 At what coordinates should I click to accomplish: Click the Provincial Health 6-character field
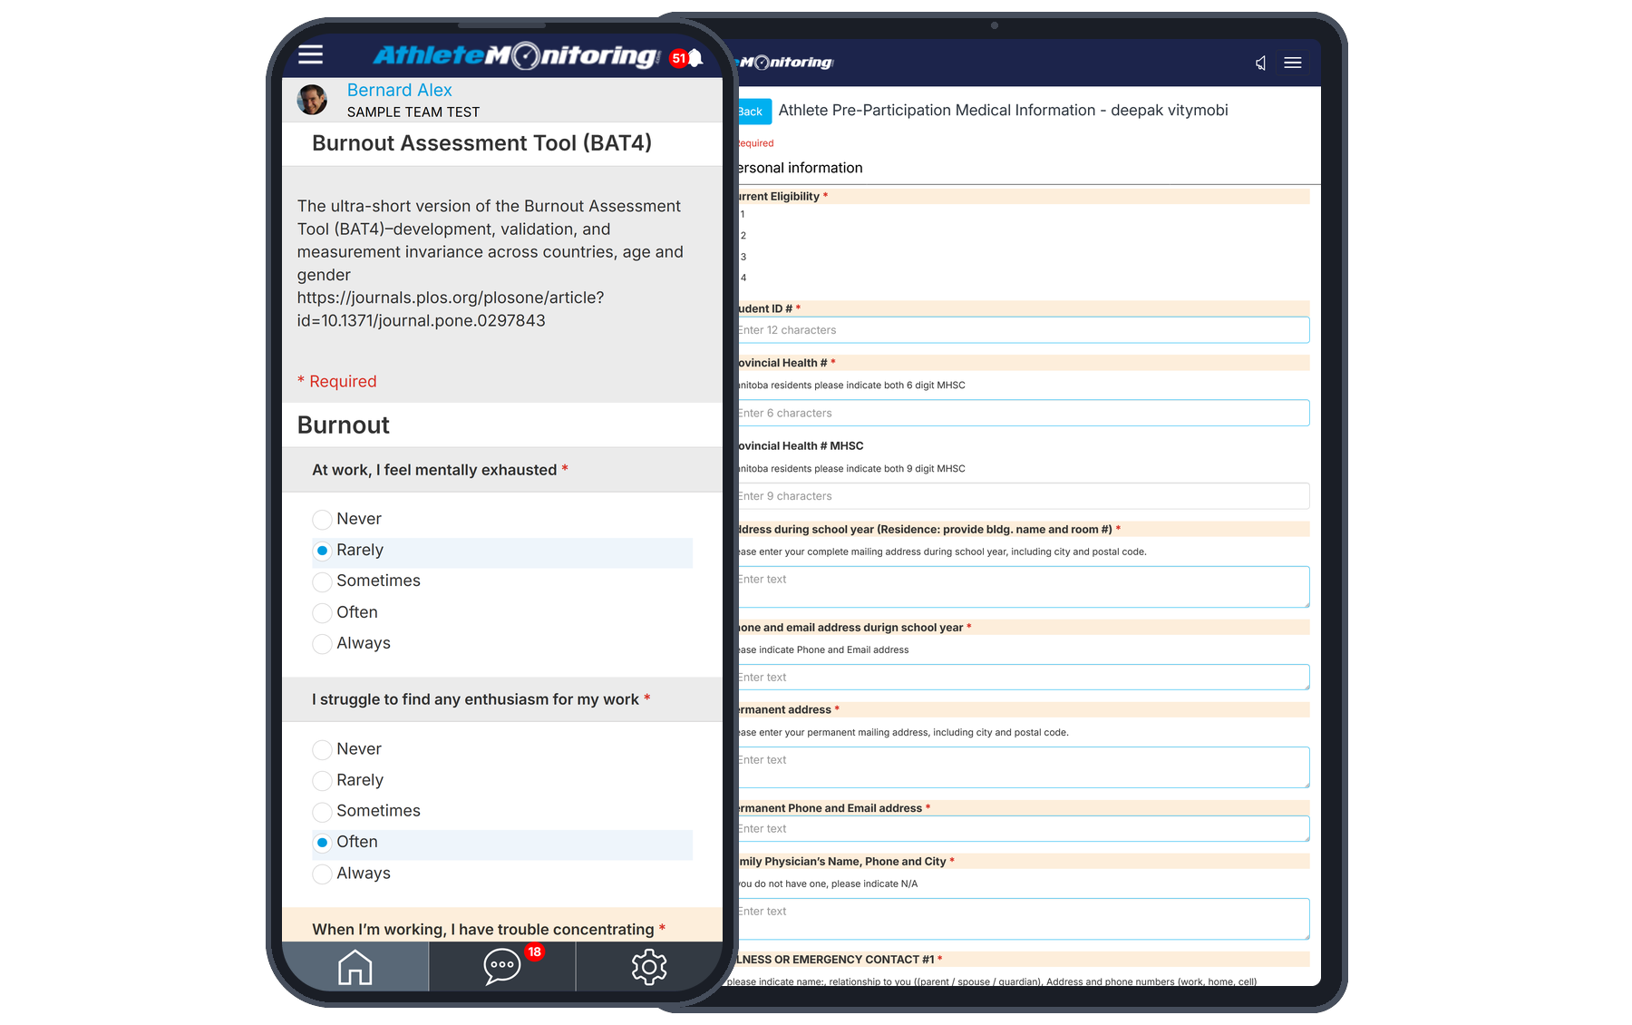pyautogui.click(x=1022, y=413)
